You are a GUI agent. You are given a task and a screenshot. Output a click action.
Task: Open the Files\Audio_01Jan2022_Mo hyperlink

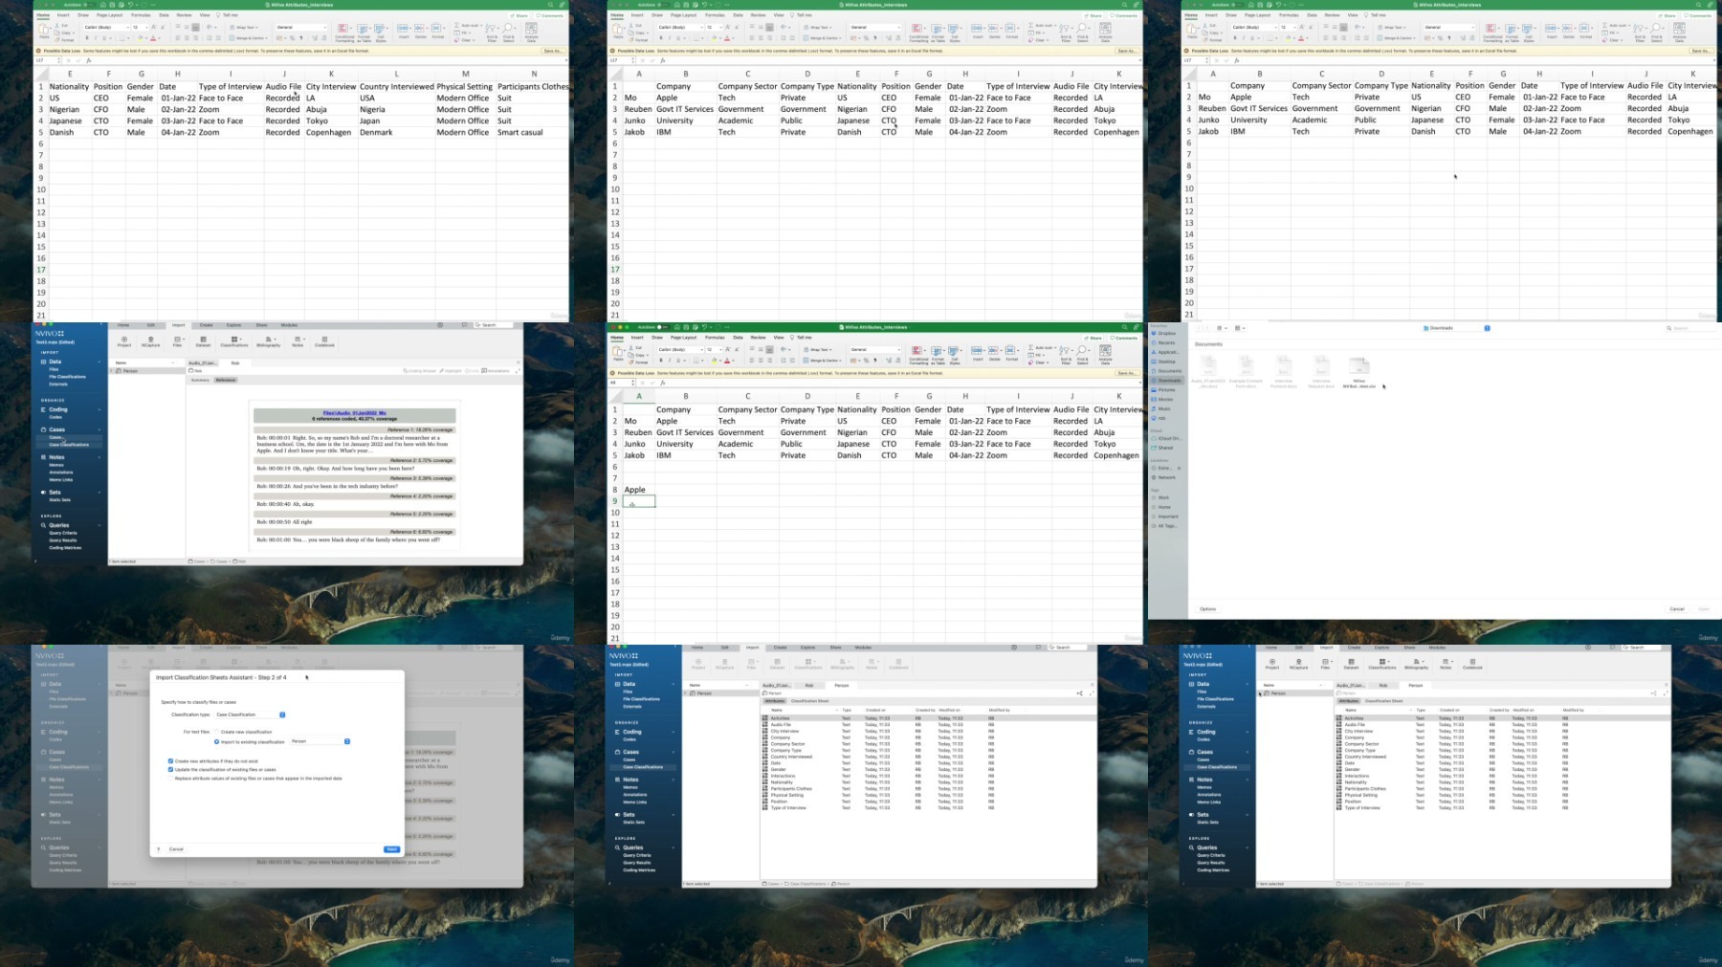click(354, 413)
